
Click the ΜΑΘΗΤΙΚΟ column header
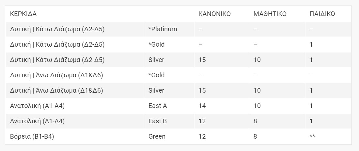coord(270,14)
